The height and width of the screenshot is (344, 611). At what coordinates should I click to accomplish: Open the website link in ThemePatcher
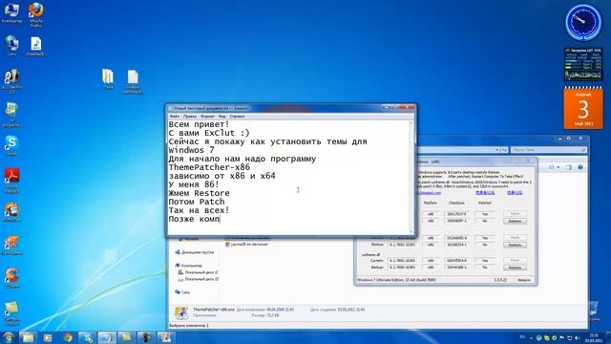[429, 193]
